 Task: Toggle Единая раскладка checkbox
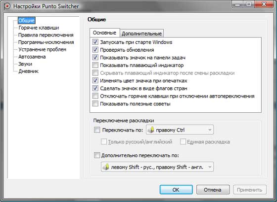click(183, 141)
